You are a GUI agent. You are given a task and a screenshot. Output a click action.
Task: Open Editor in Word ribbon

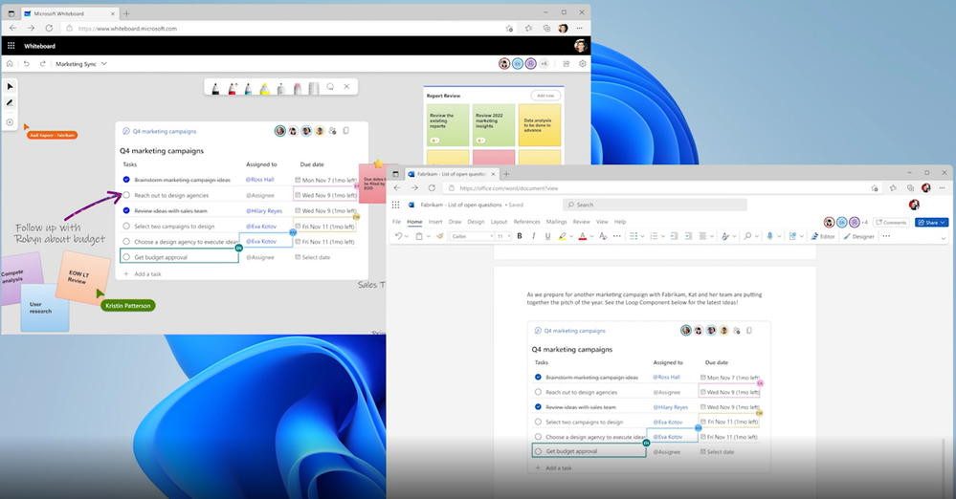tap(823, 236)
